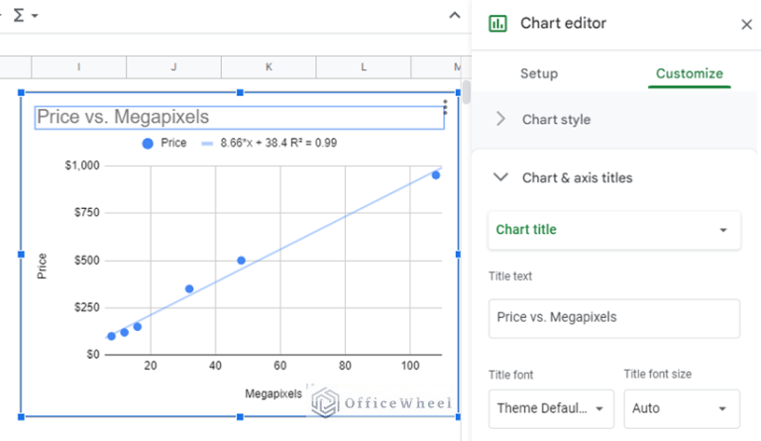Click the $750 vertical axis label

pos(86,212)
